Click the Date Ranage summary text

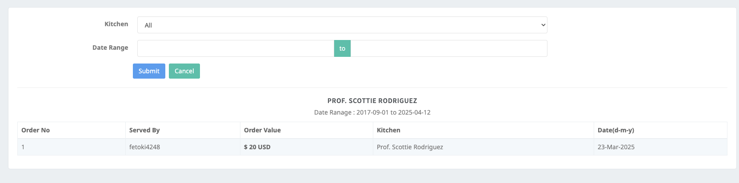click(372, 112)
